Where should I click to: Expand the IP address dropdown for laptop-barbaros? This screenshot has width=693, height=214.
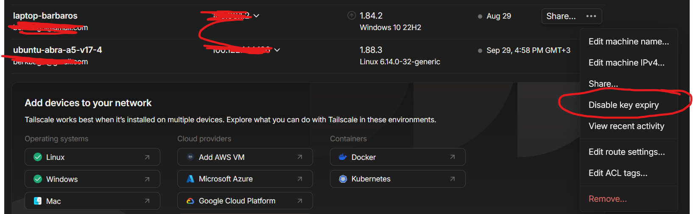coord(256,16)
